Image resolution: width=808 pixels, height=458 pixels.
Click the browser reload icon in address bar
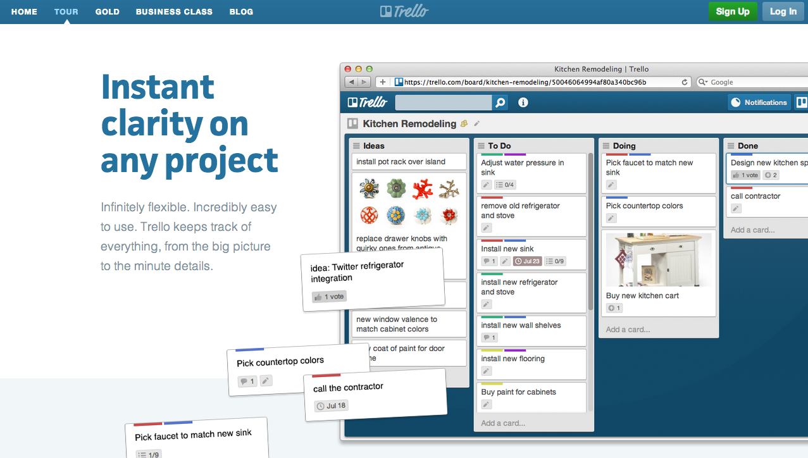point(685,82)
